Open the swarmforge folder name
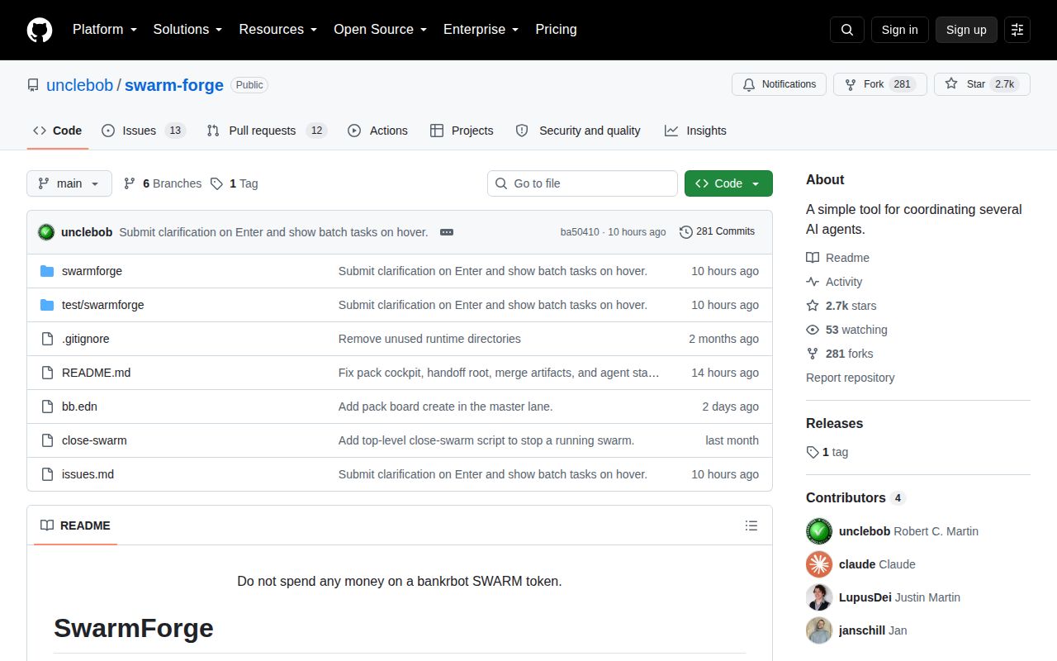Viewport: 1057px width, 661px height. pyautogui.click(x=92, y=271)
